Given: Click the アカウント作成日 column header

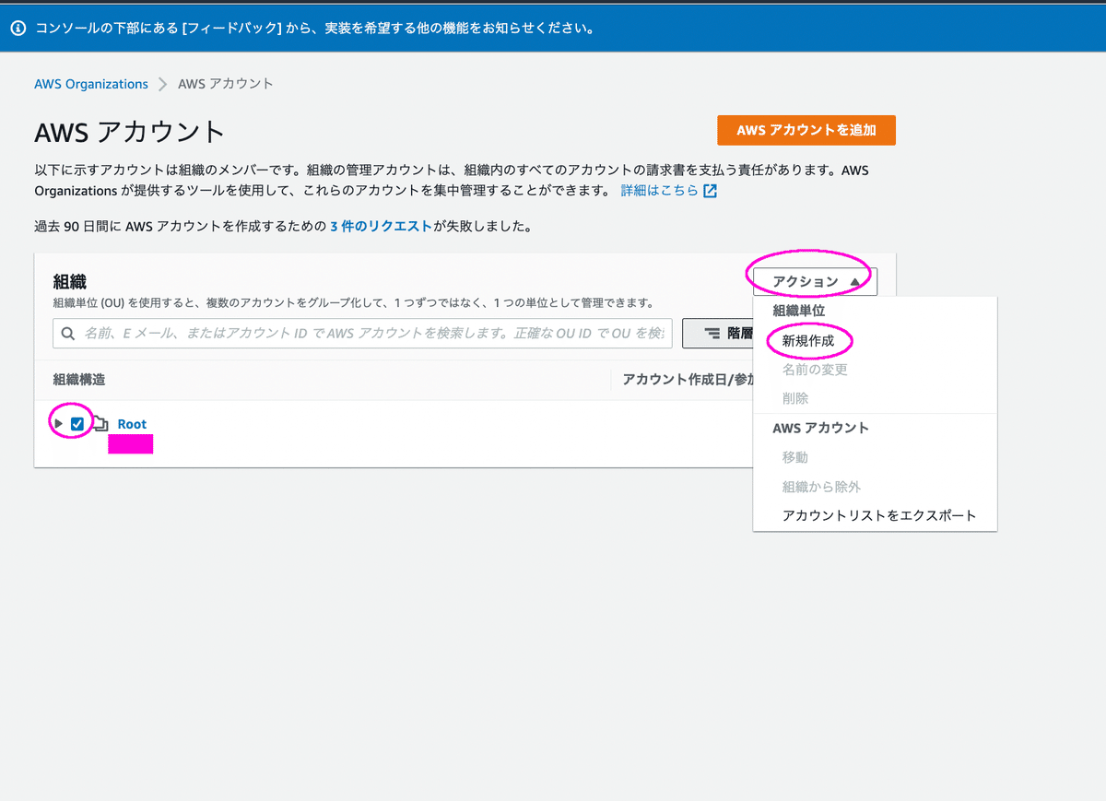Looking at the screenshot, I should click(688, 380).
